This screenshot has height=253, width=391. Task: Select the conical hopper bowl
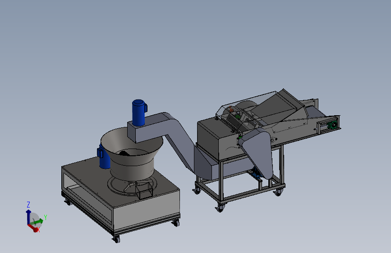point(132,154)
